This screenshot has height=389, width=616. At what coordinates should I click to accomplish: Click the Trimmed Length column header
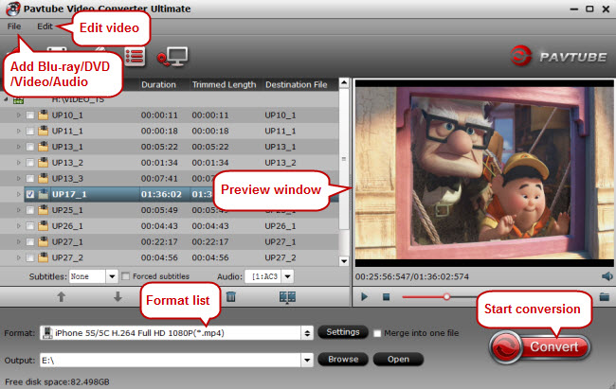pyautogui.click(x=224, y=85)
